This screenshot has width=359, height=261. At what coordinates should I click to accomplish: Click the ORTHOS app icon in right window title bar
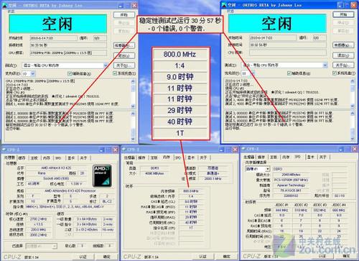[x=224, y=5]
